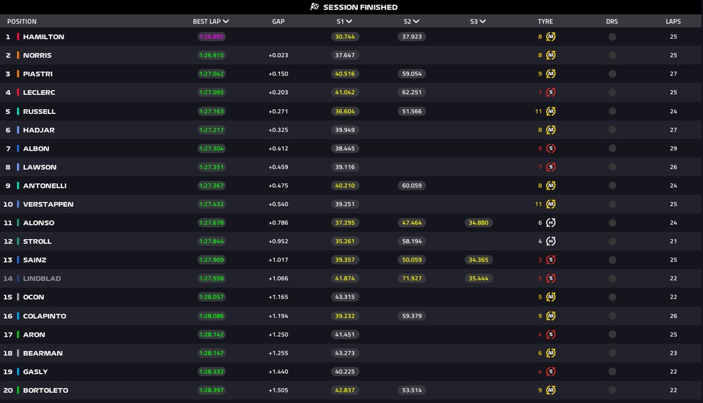Click Antonelli's medium tyre icon

point(551,185)
